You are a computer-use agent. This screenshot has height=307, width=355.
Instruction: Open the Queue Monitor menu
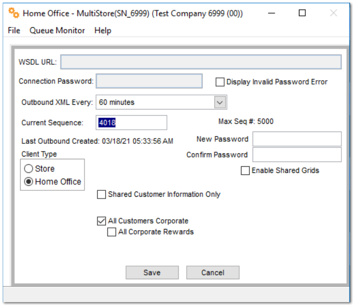point(57,31)
